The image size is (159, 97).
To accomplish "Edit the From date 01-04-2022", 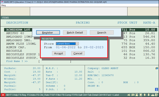I will 66,47.
